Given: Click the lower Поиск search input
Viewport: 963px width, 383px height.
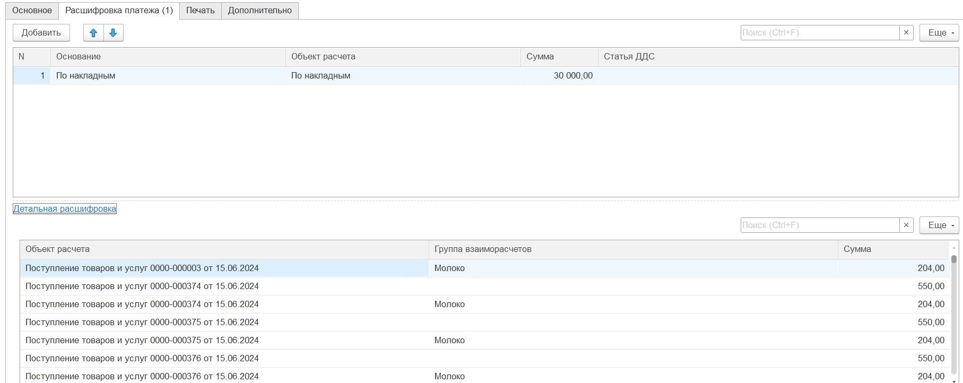Looking at the screenshot, I should tap(820, 225).
